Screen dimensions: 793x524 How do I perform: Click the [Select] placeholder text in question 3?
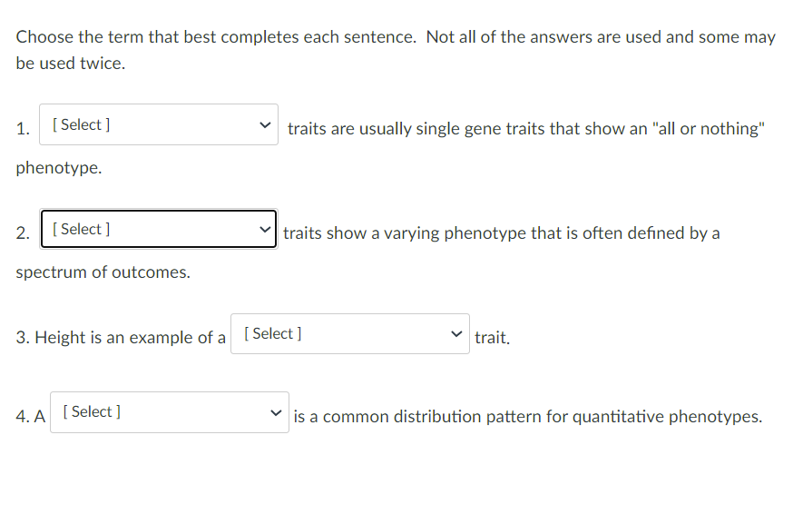(270, 333)
